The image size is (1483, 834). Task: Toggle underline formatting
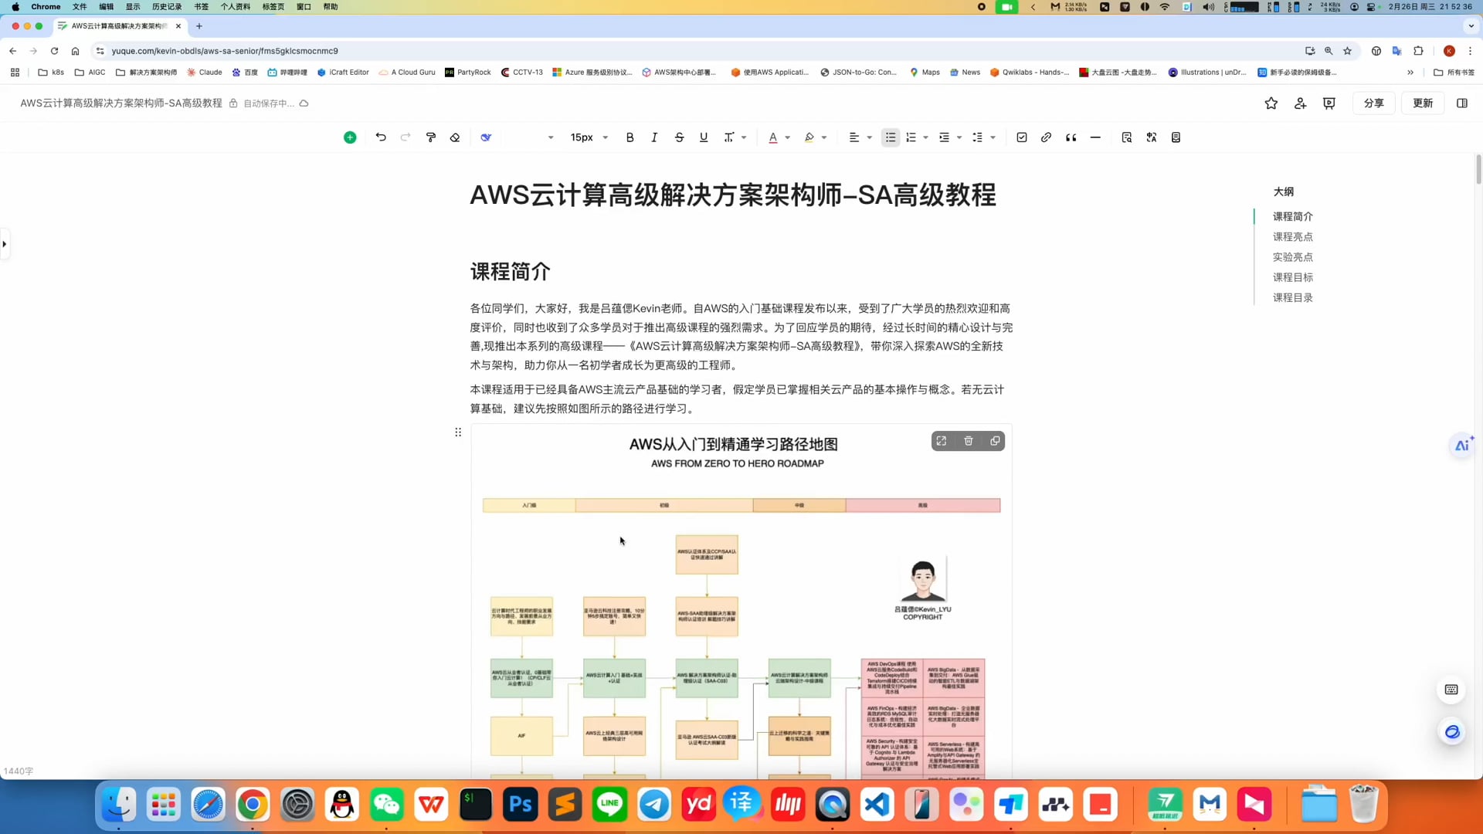coord(703,137)
